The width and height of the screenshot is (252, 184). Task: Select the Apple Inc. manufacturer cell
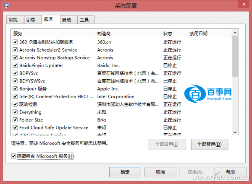[x=108, y=89]
